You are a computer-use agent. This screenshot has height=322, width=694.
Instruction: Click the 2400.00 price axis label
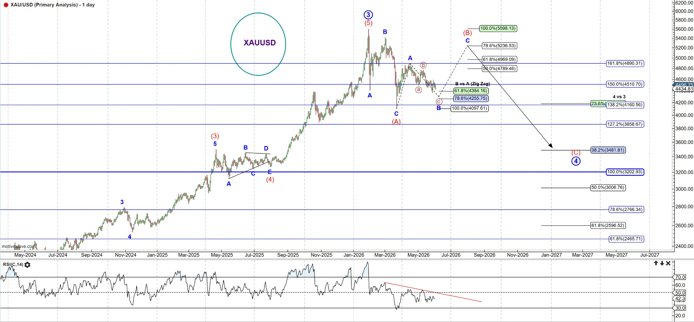(684, 246)
